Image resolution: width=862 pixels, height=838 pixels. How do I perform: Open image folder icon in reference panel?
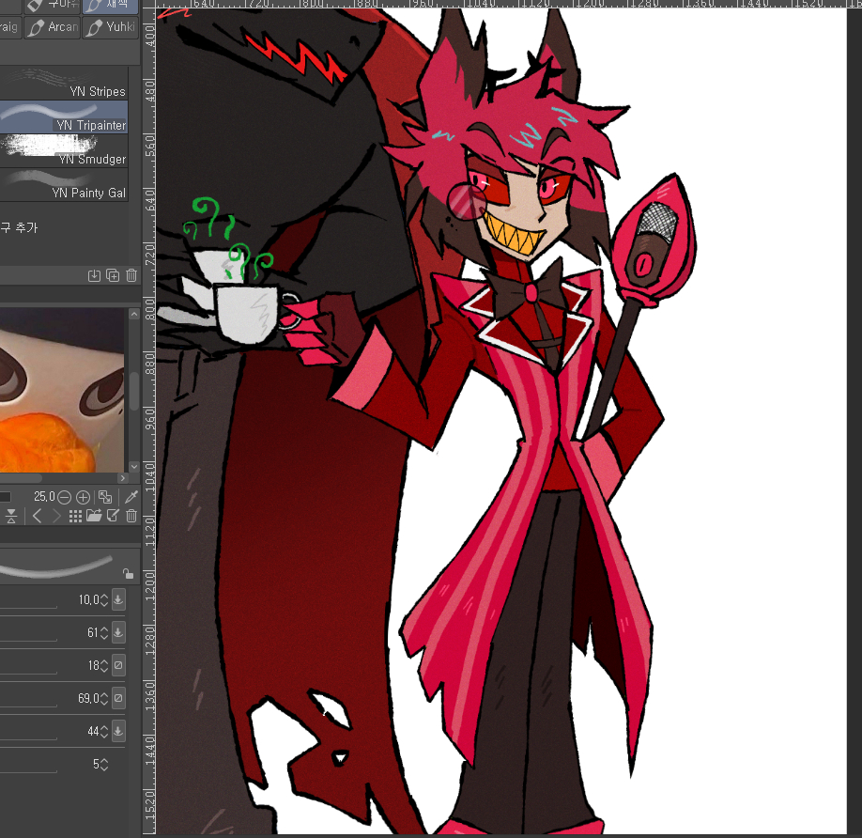point(94,516)
